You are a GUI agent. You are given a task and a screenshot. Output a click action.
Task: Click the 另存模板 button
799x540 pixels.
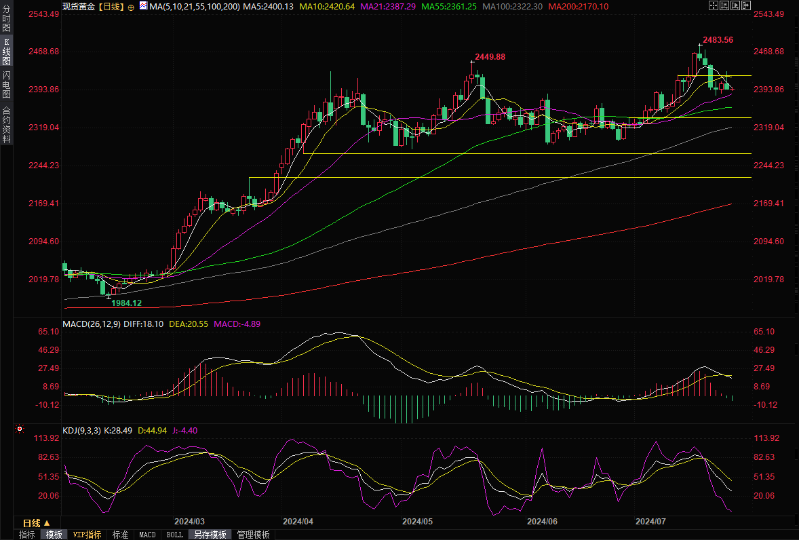pos(210,535)
